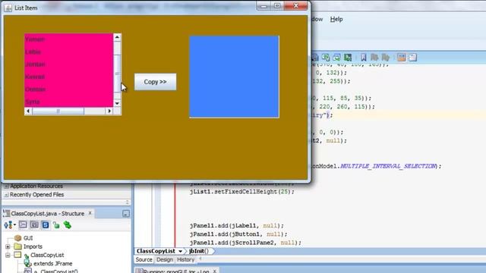Click jPanel1.add(jScrollPane2, null) code line

(x=245, y=243)
